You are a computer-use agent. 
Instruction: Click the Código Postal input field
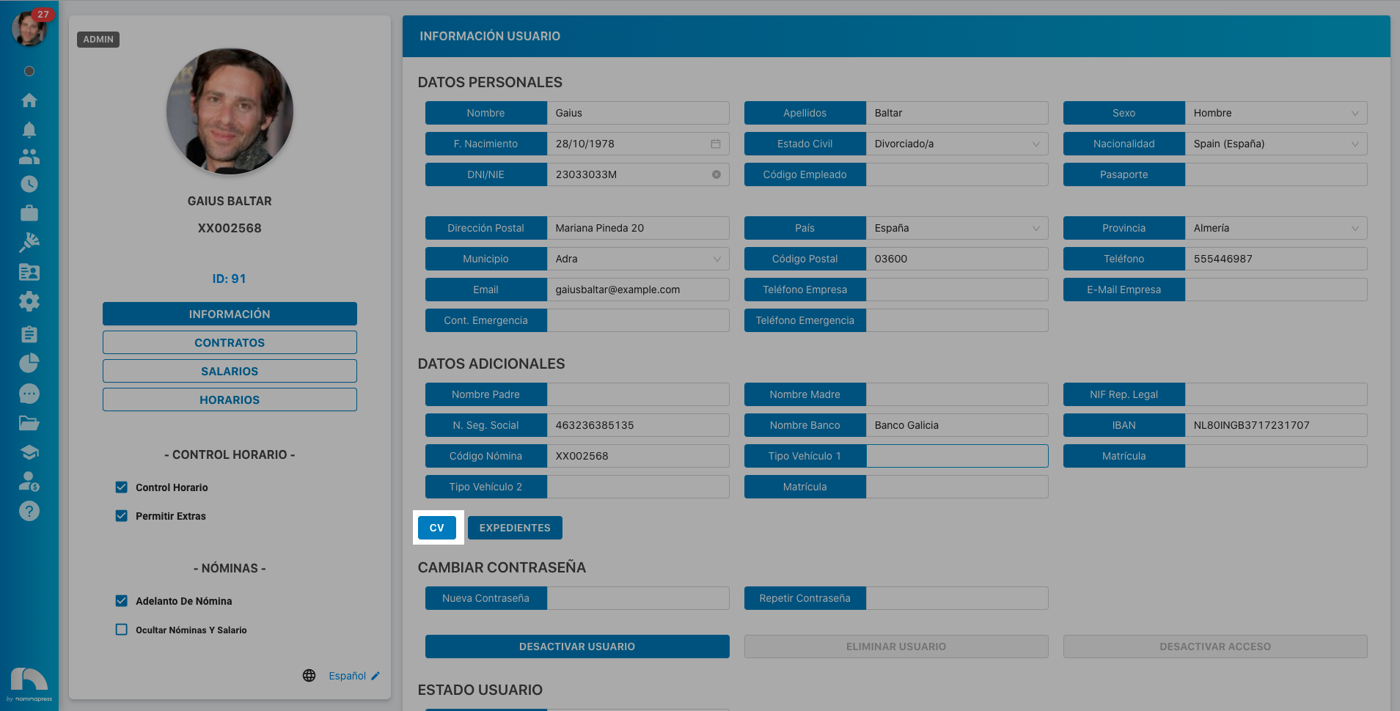(957, 259)
